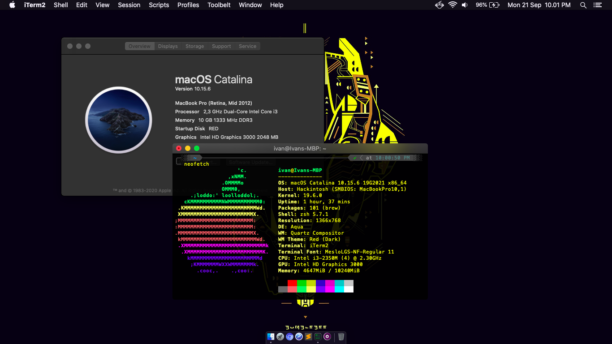Click the macOS Catalina island image
Viewport: 612px width, 344px height.
pos(119,120)
